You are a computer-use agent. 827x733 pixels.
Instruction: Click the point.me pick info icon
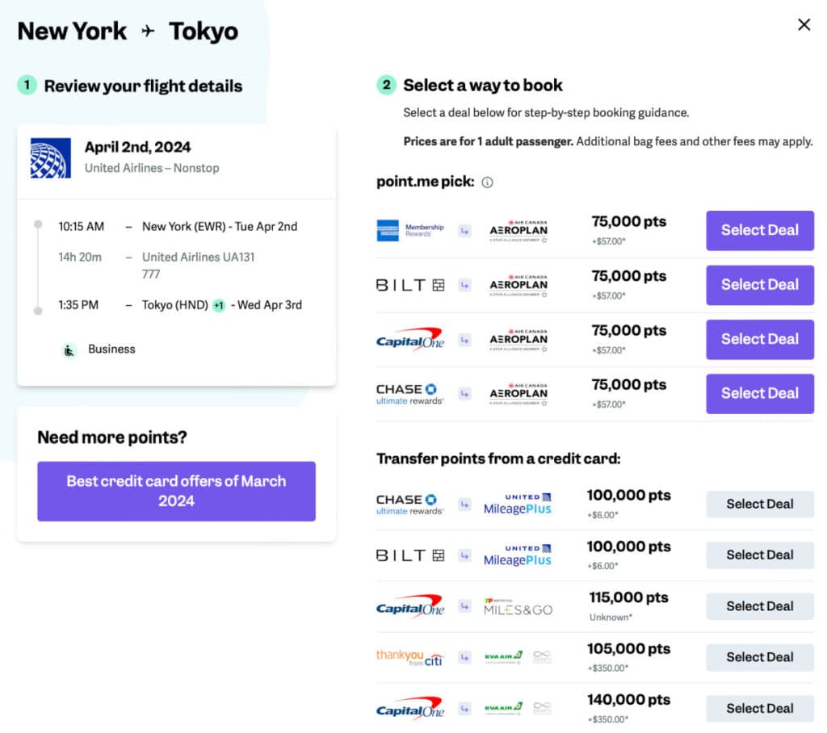[x=487, y=182]
